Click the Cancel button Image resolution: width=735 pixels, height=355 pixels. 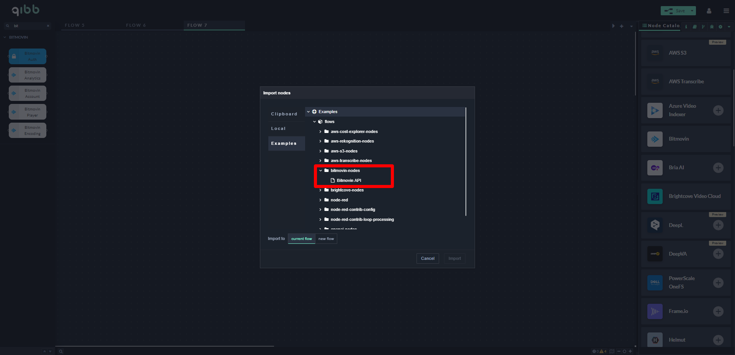[x=428, y=259]
